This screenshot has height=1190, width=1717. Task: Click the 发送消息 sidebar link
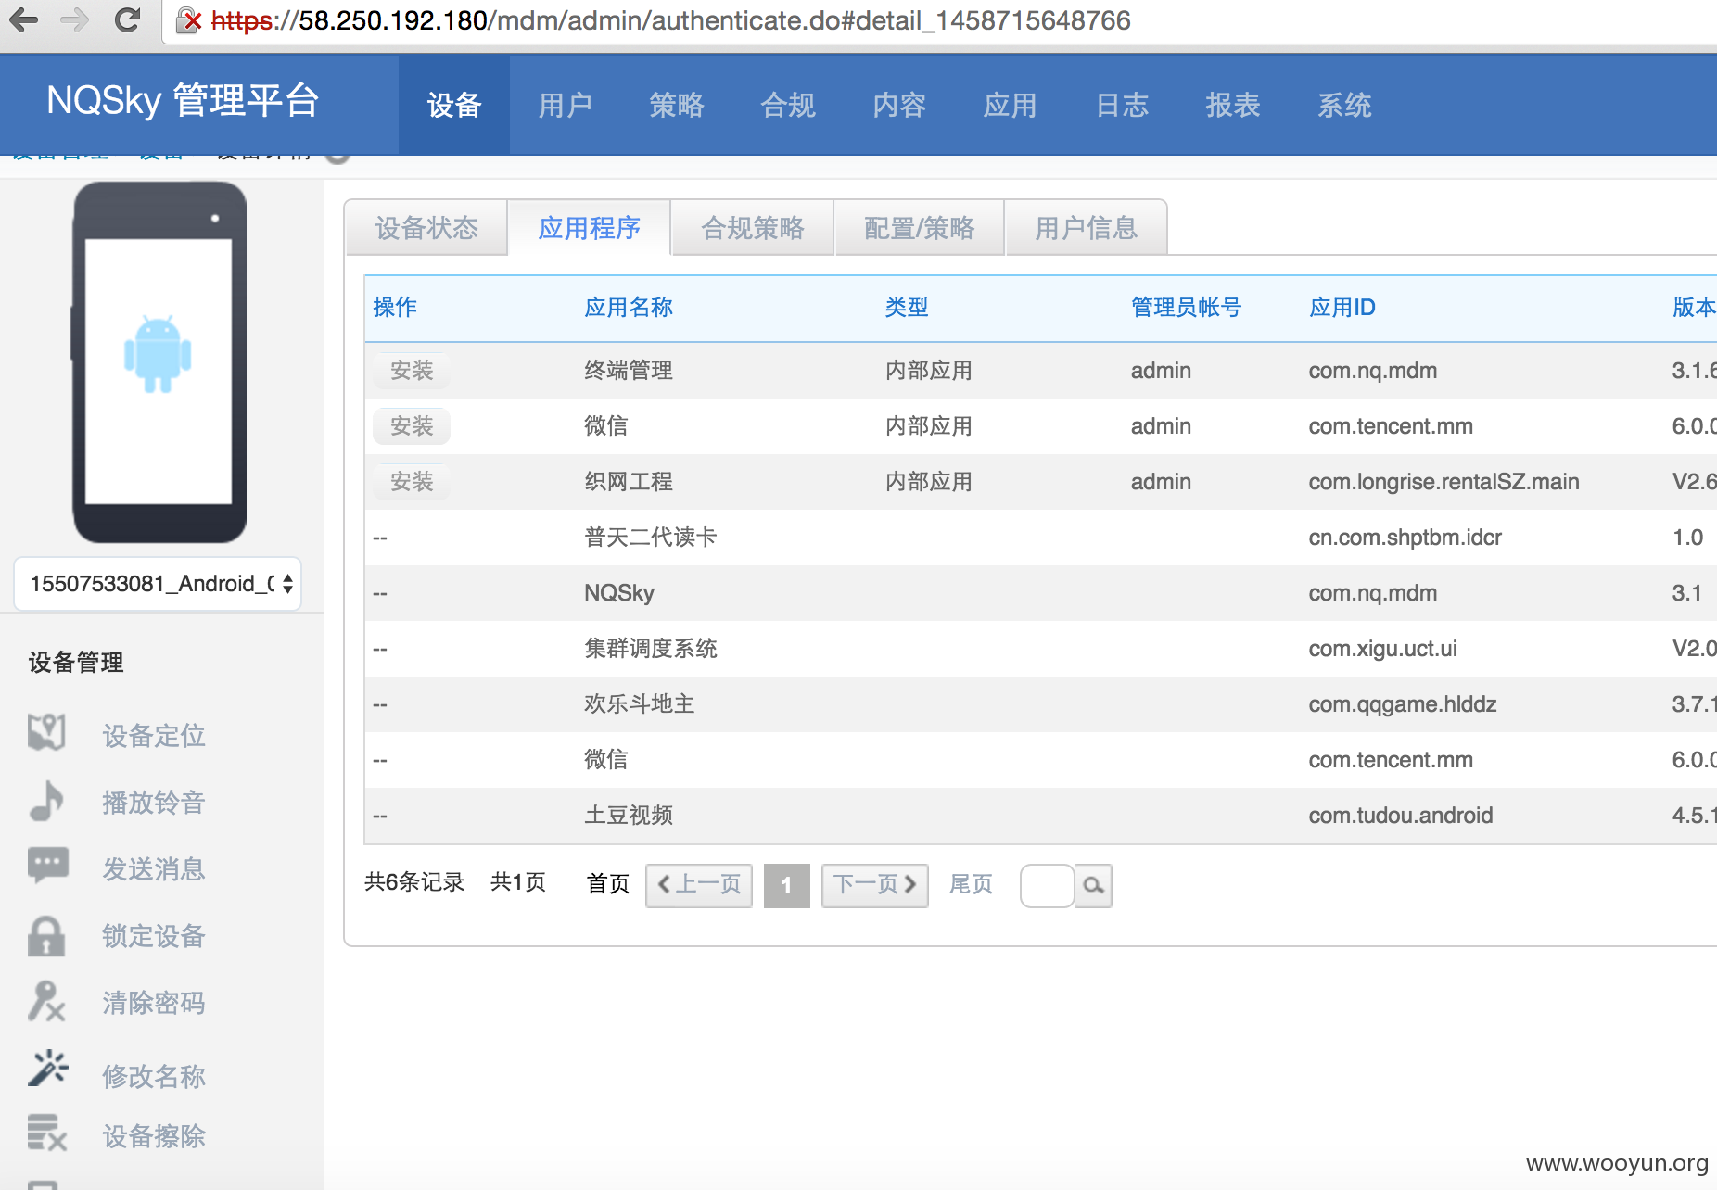pos(154,869)
